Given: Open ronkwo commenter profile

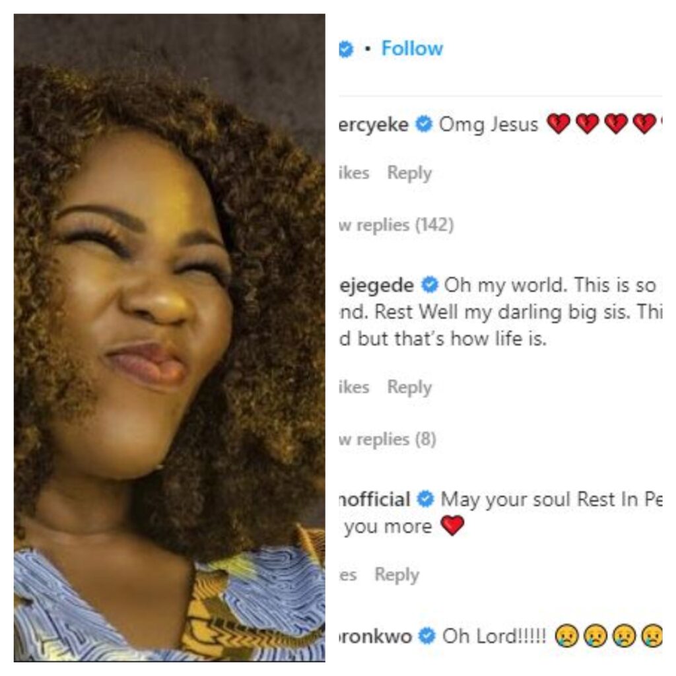Looking at the screenshot, I should (x=376, y=636).
